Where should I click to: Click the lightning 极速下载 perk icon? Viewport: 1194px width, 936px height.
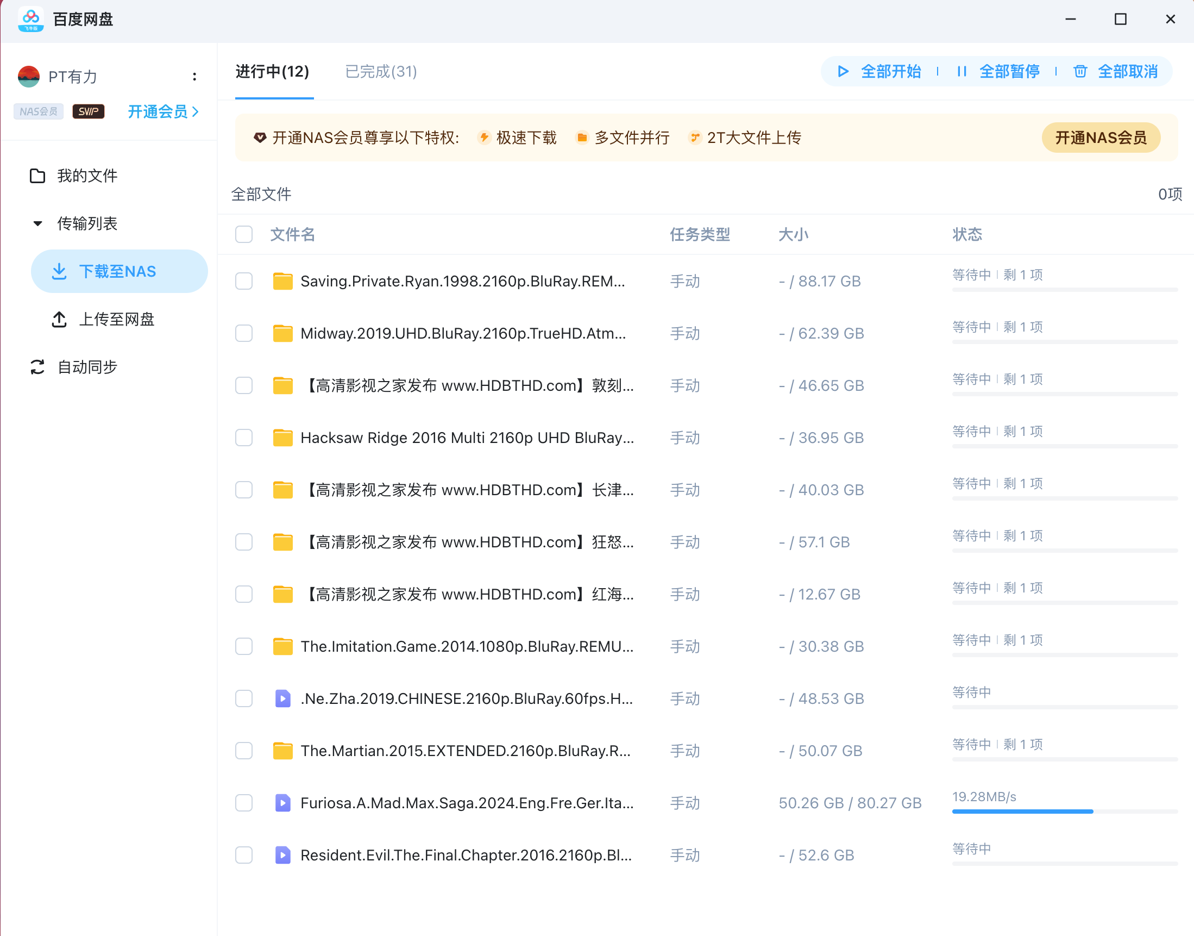click(x=483, y=138)
